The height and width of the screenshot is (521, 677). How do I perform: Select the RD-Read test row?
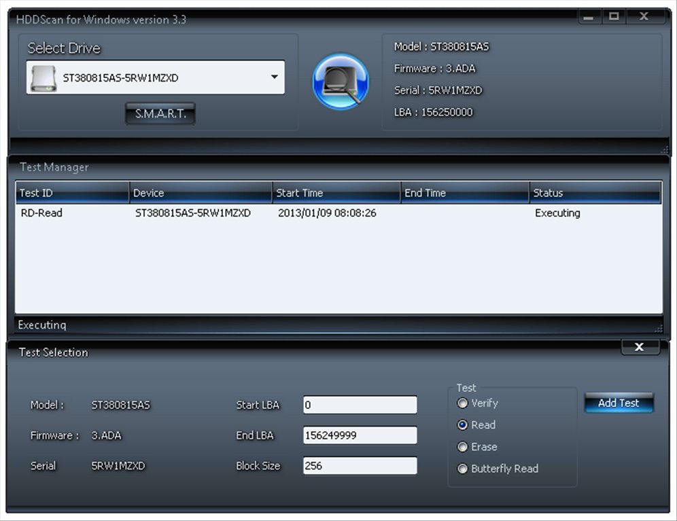pos(338,213)
